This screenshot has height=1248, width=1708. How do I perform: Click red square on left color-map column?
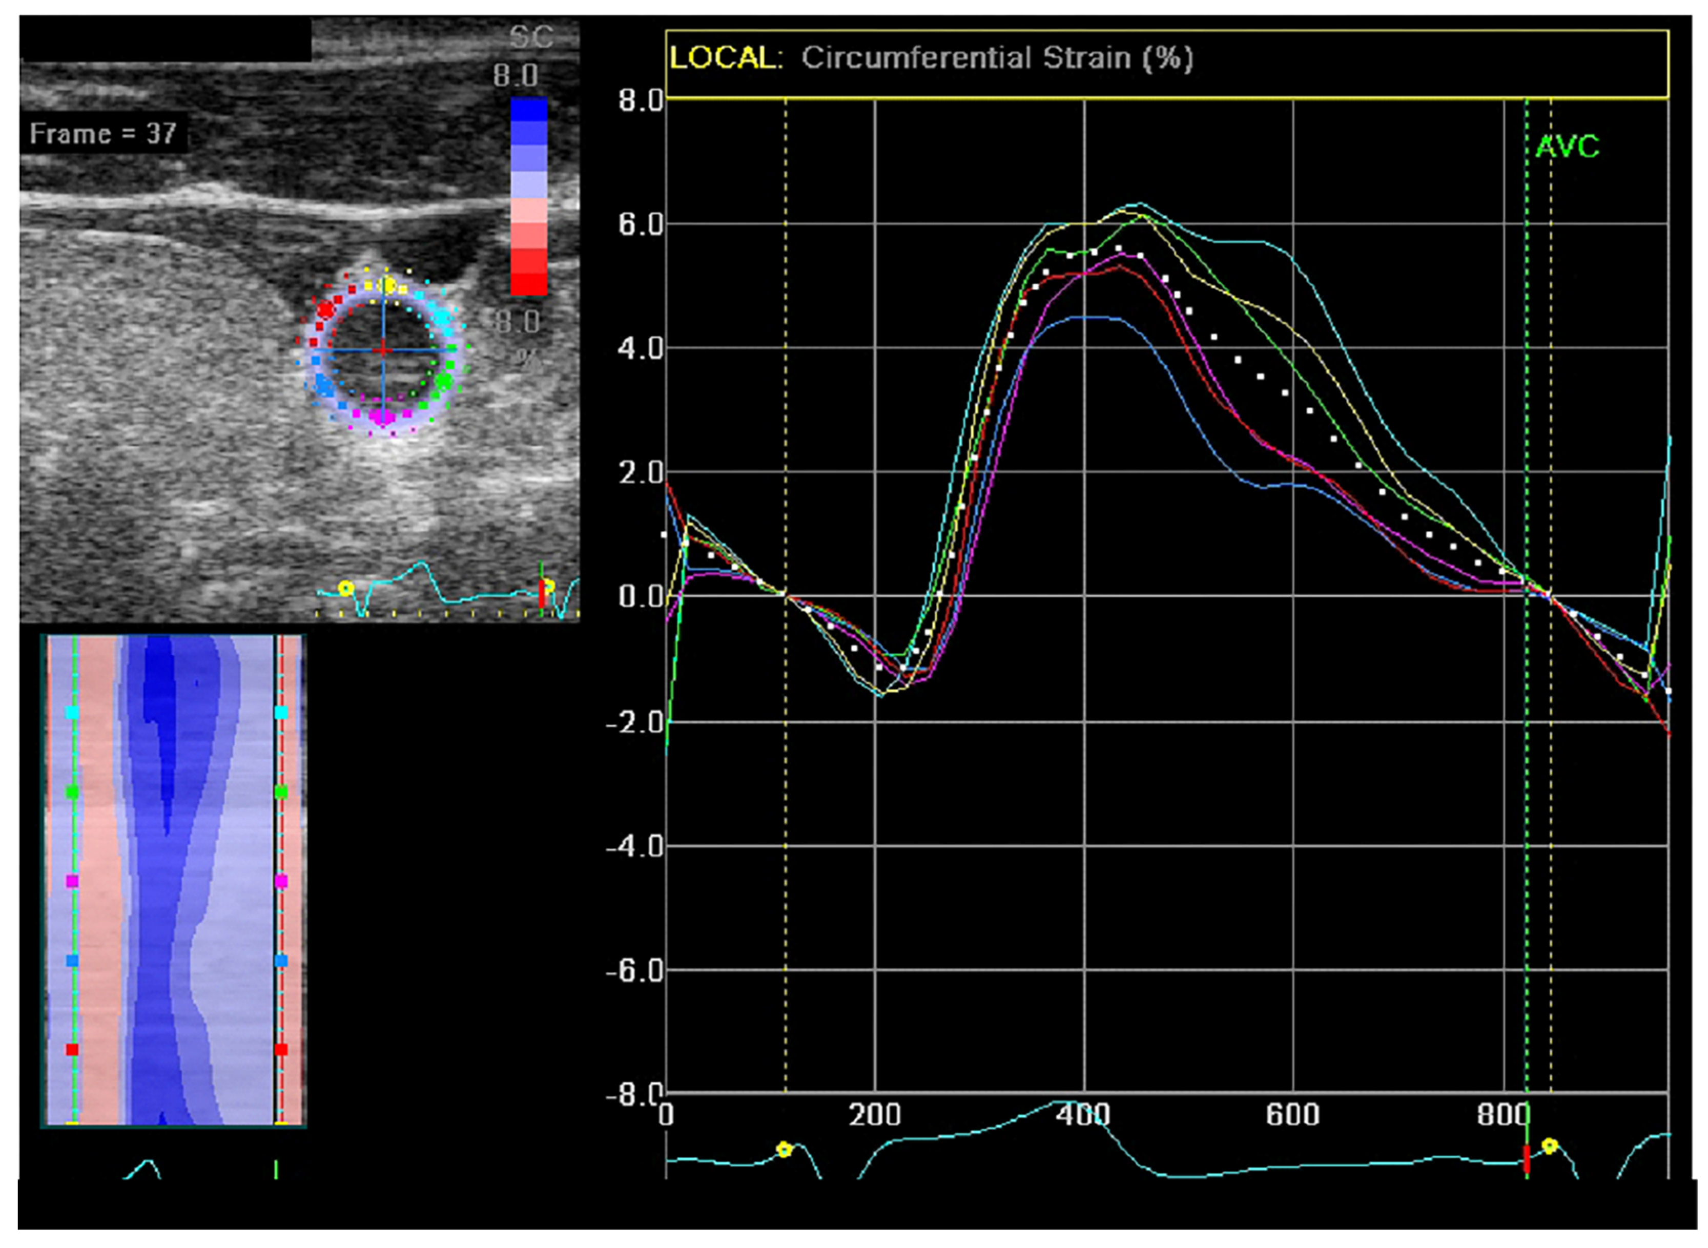click(73, 1049)
